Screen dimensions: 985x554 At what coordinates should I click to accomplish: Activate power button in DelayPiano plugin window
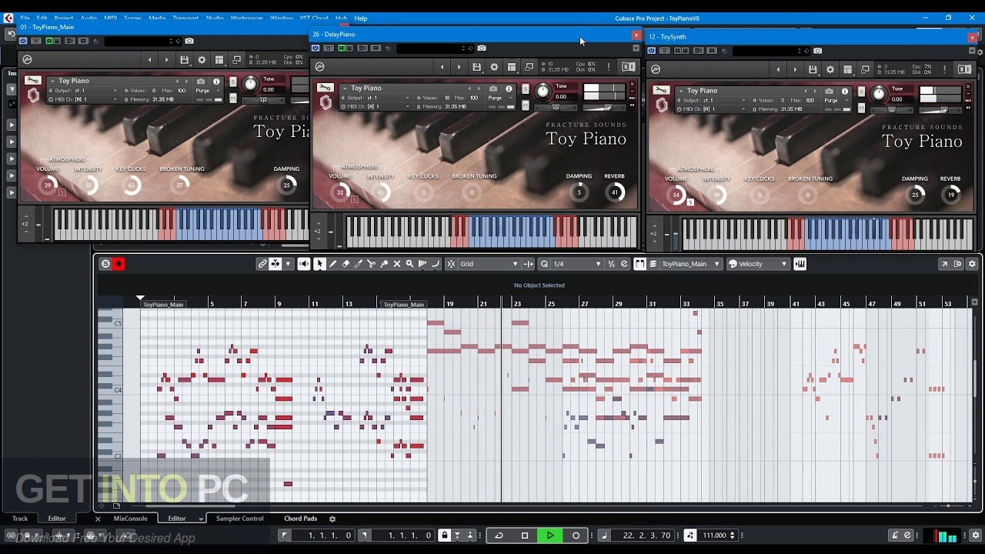316,48
